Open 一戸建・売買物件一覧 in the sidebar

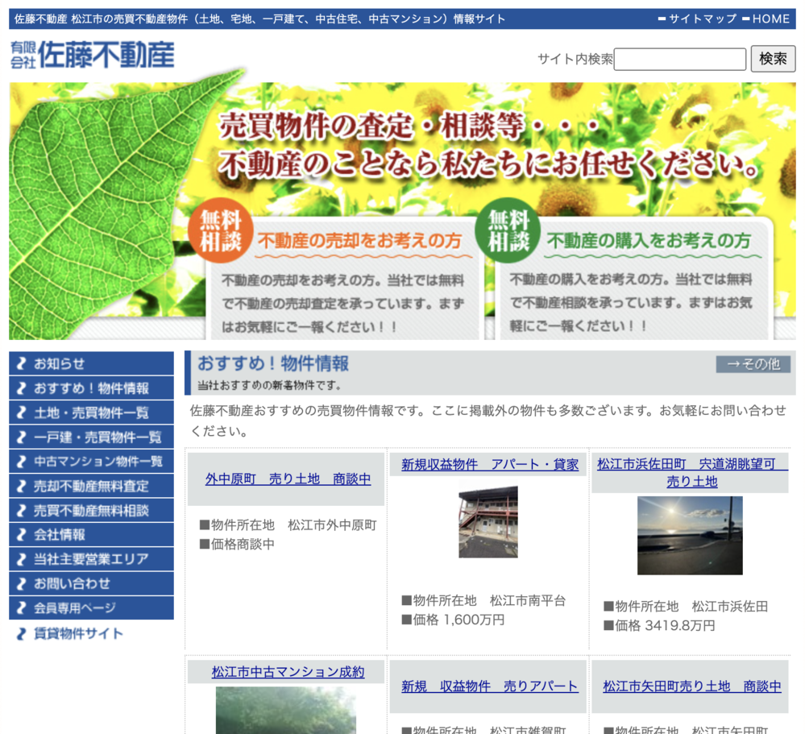tap(91, 437)
